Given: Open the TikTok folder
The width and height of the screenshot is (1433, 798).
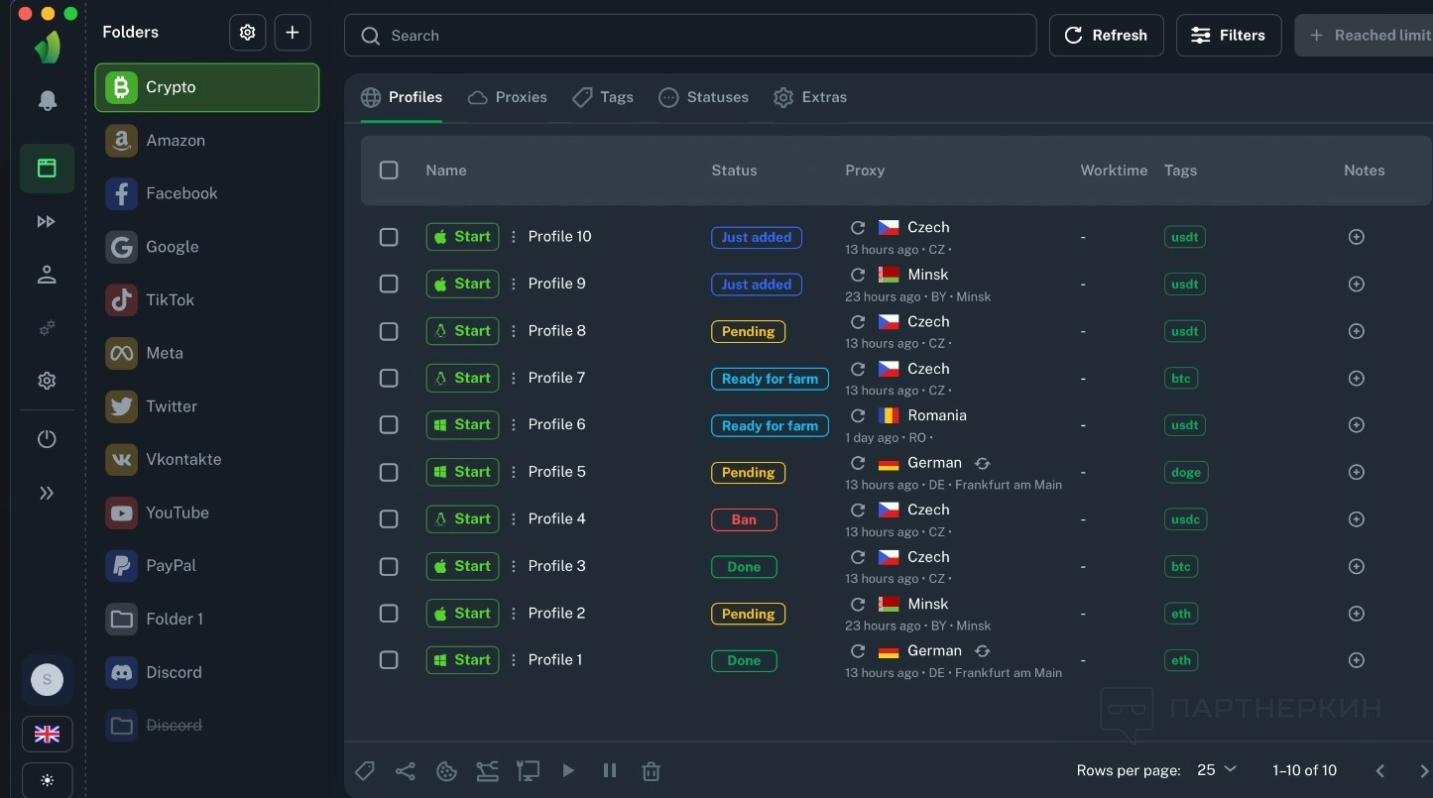Looking at the screenshot, I should 169,300.
